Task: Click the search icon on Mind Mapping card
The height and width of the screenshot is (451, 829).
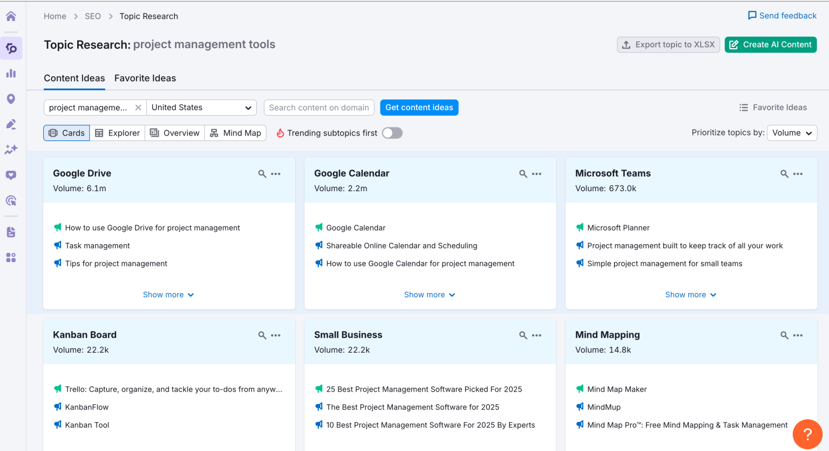Action: coord(784,335)
